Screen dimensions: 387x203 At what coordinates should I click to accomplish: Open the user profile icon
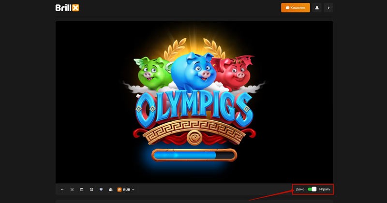point(317,8)
